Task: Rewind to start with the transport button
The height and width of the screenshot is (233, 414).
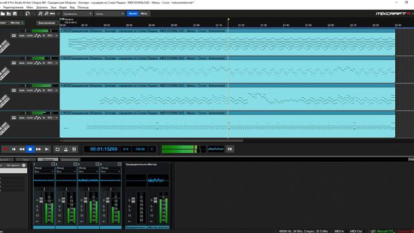Action: coord(14,150)
